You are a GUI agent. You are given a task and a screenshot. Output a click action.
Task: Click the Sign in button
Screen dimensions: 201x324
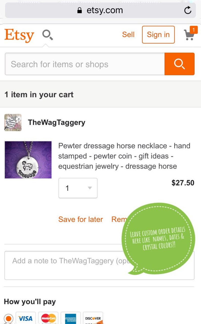coord(158,35)
